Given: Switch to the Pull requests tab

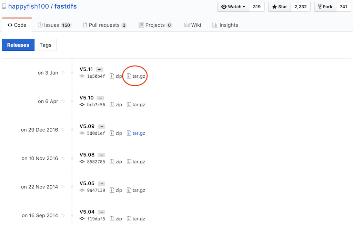Looking at the screenshot, I should (x=105, y=25).
